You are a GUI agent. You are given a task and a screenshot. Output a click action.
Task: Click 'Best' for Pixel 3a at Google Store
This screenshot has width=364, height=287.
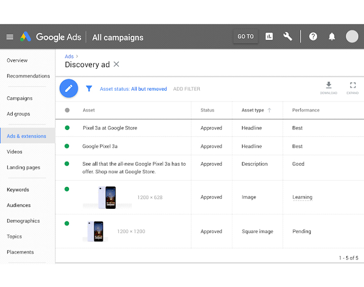(297, 128)
